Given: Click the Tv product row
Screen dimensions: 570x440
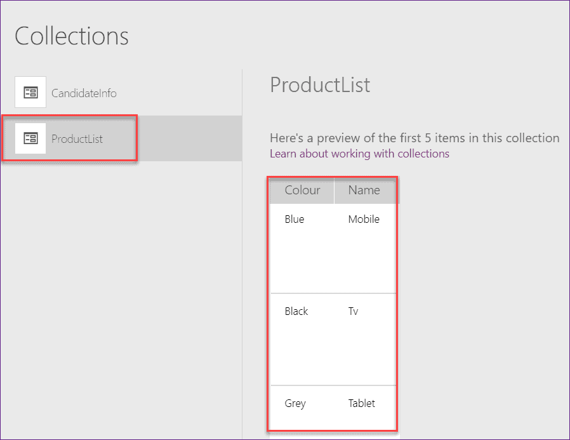Looking at the screenshot, I should pyautogui.click(x=353, y=311).
